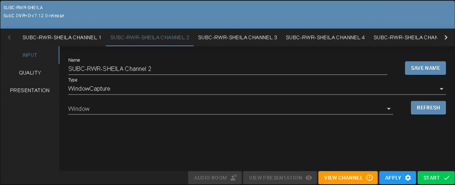Screen dimensions: 455x185
Task: Open SUBC-RWR-SHEILA Channel 4 tab
Action: [325, 38]
